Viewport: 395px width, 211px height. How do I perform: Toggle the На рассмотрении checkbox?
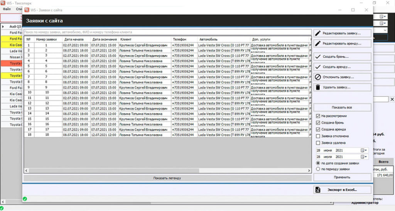point(318,116)
